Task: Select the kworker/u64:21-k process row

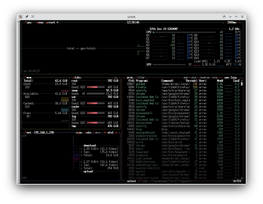Action: click(183, 168)
